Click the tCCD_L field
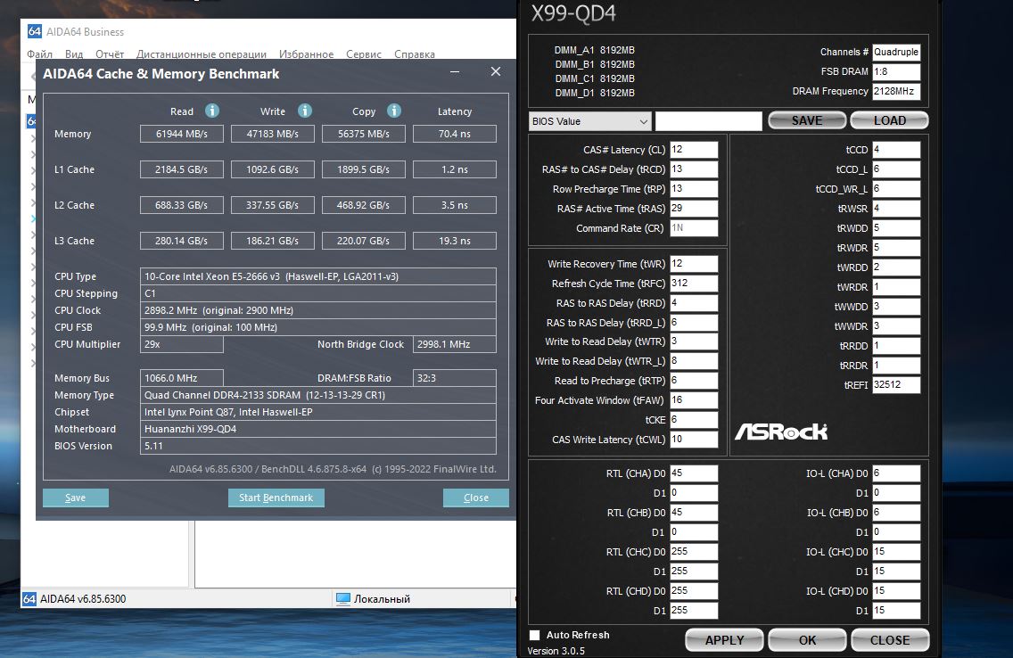 coord(896,169)
